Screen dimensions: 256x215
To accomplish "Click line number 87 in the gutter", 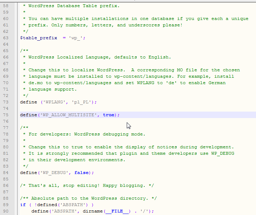I will (6, 192).
